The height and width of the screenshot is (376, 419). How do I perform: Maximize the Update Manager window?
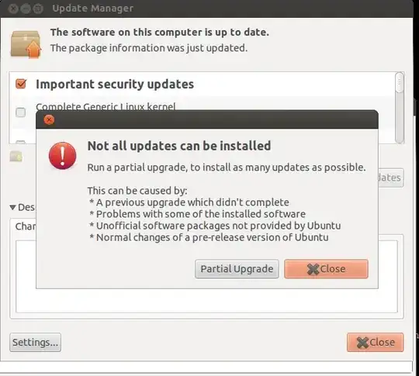click(38, 9)
